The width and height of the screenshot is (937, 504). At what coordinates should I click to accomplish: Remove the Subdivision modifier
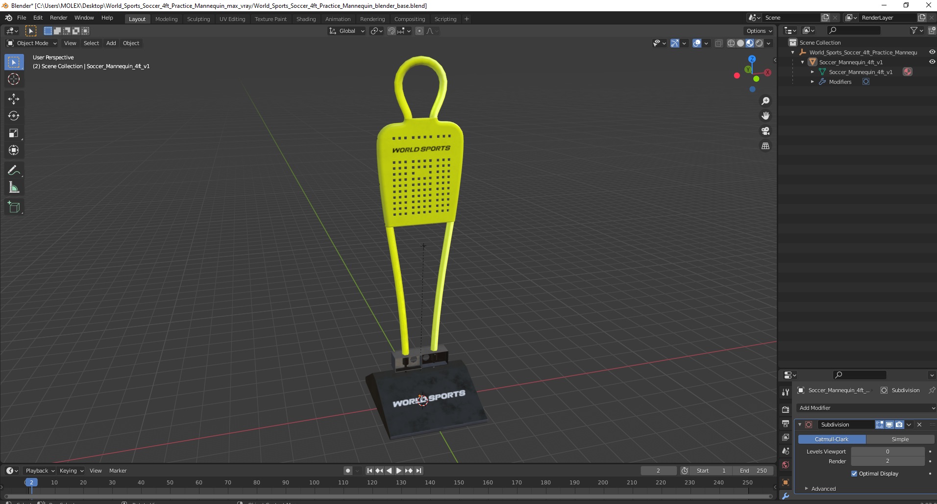(x=919, y=425)
